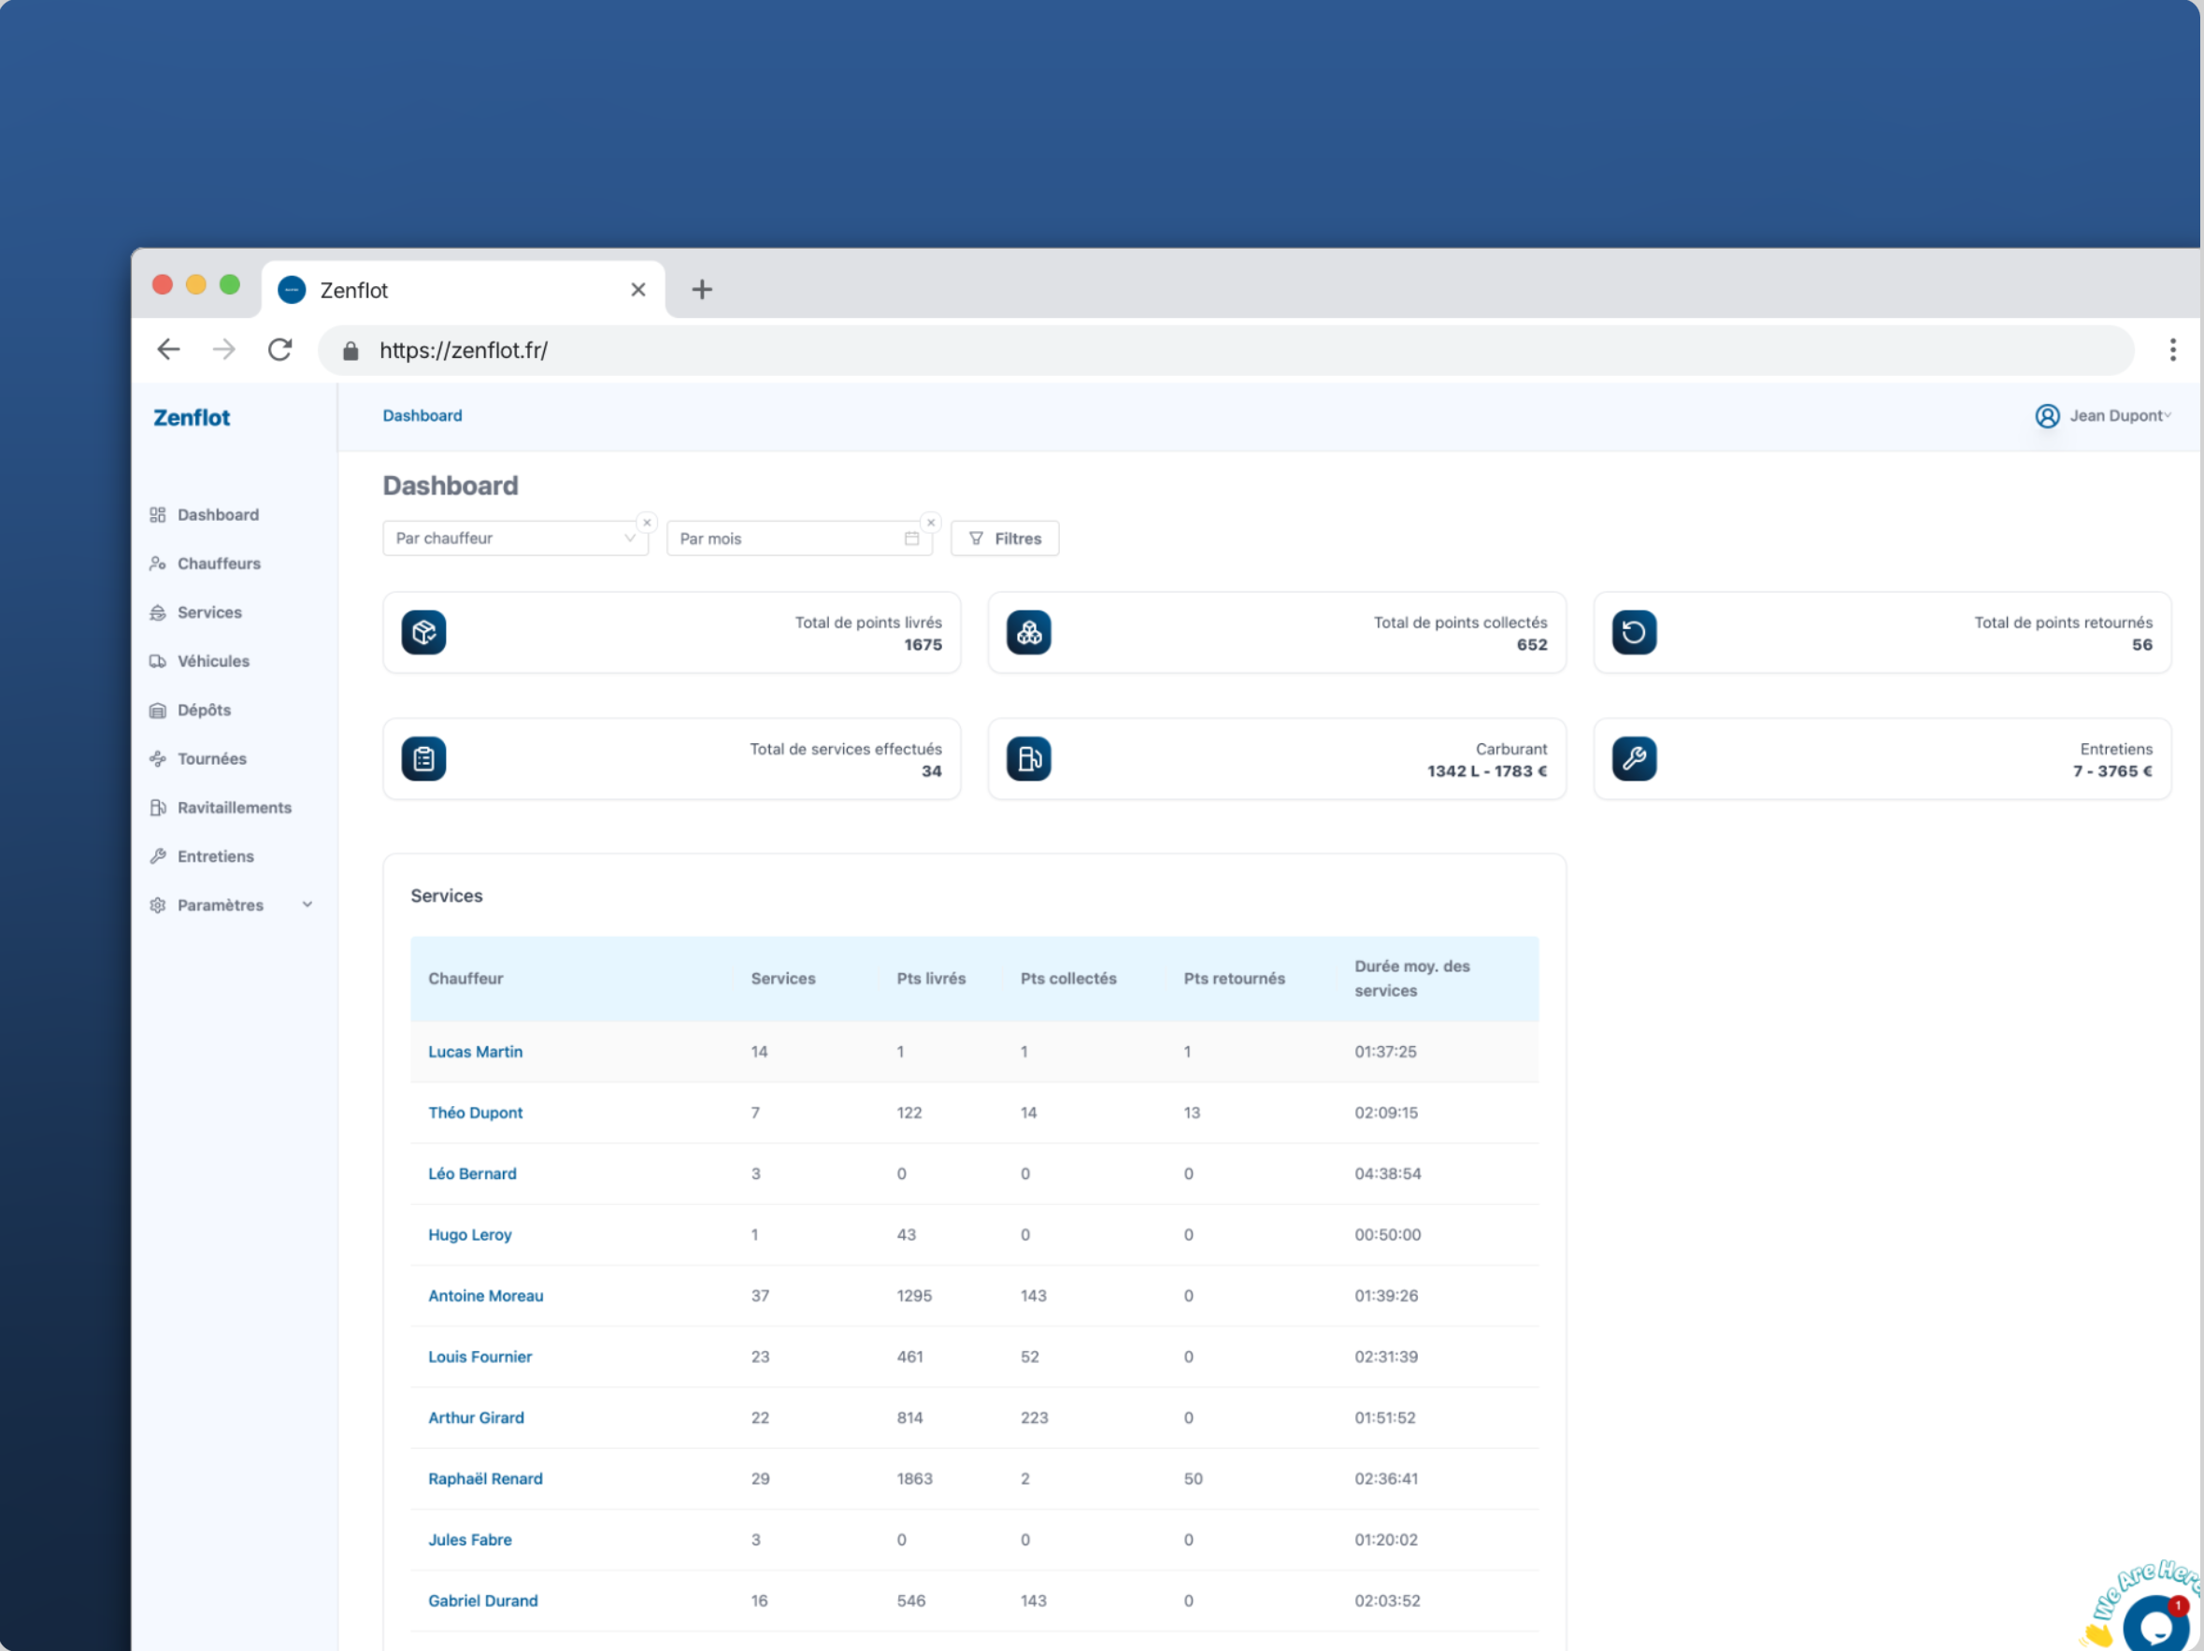Click the wrench icon on the Entretiens card
Viewport: 2204px width, 1651px height.
coord(1634,758)
